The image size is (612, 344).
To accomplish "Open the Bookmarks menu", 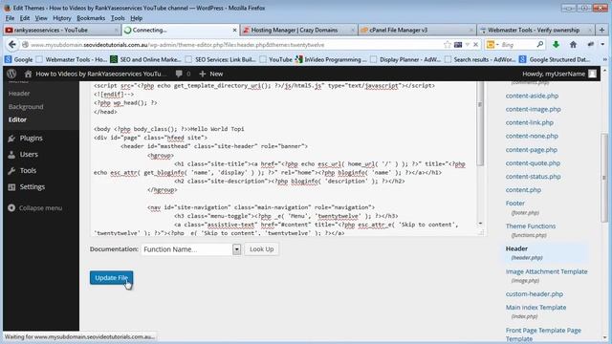I will (91, 18).
